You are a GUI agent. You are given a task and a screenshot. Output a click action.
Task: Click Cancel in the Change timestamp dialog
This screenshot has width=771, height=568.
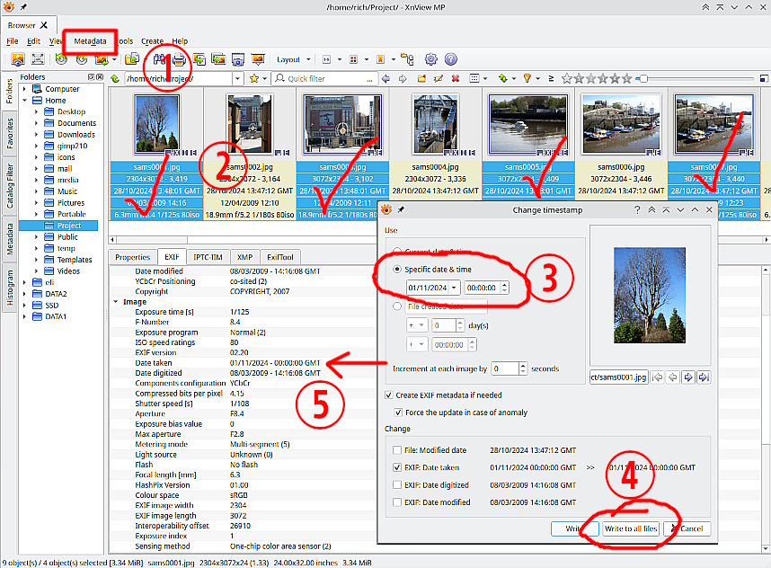coord(687,528)
